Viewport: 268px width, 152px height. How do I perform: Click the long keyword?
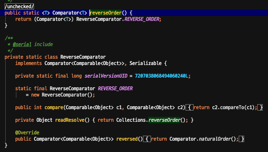76,76
